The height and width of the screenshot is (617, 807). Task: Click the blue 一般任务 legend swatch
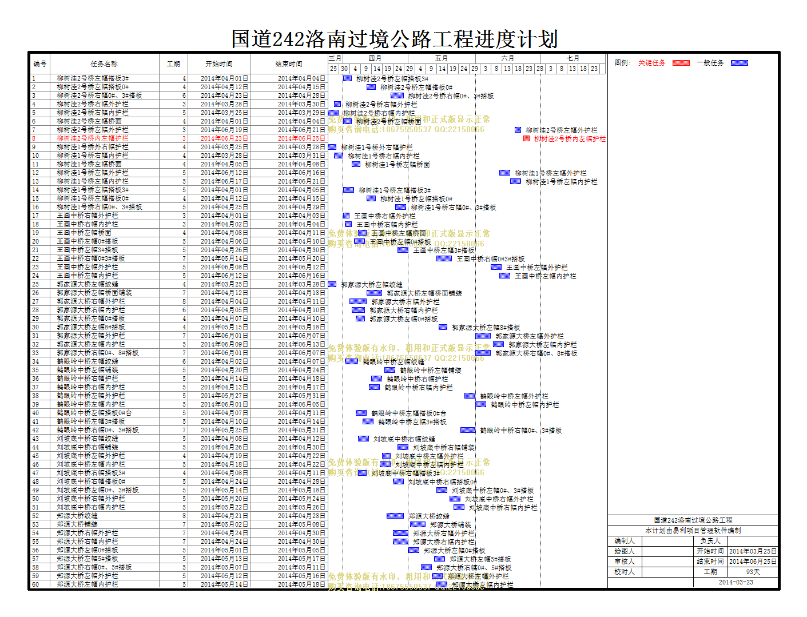739,63
